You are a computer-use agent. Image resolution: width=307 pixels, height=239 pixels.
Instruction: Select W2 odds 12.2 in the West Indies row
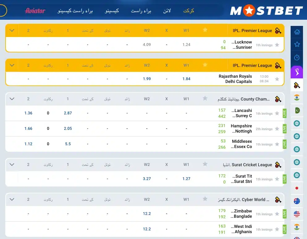147,229
